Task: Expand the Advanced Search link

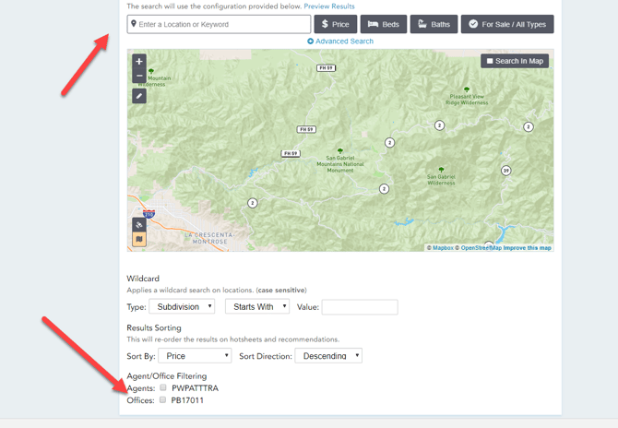Action: 340,42
